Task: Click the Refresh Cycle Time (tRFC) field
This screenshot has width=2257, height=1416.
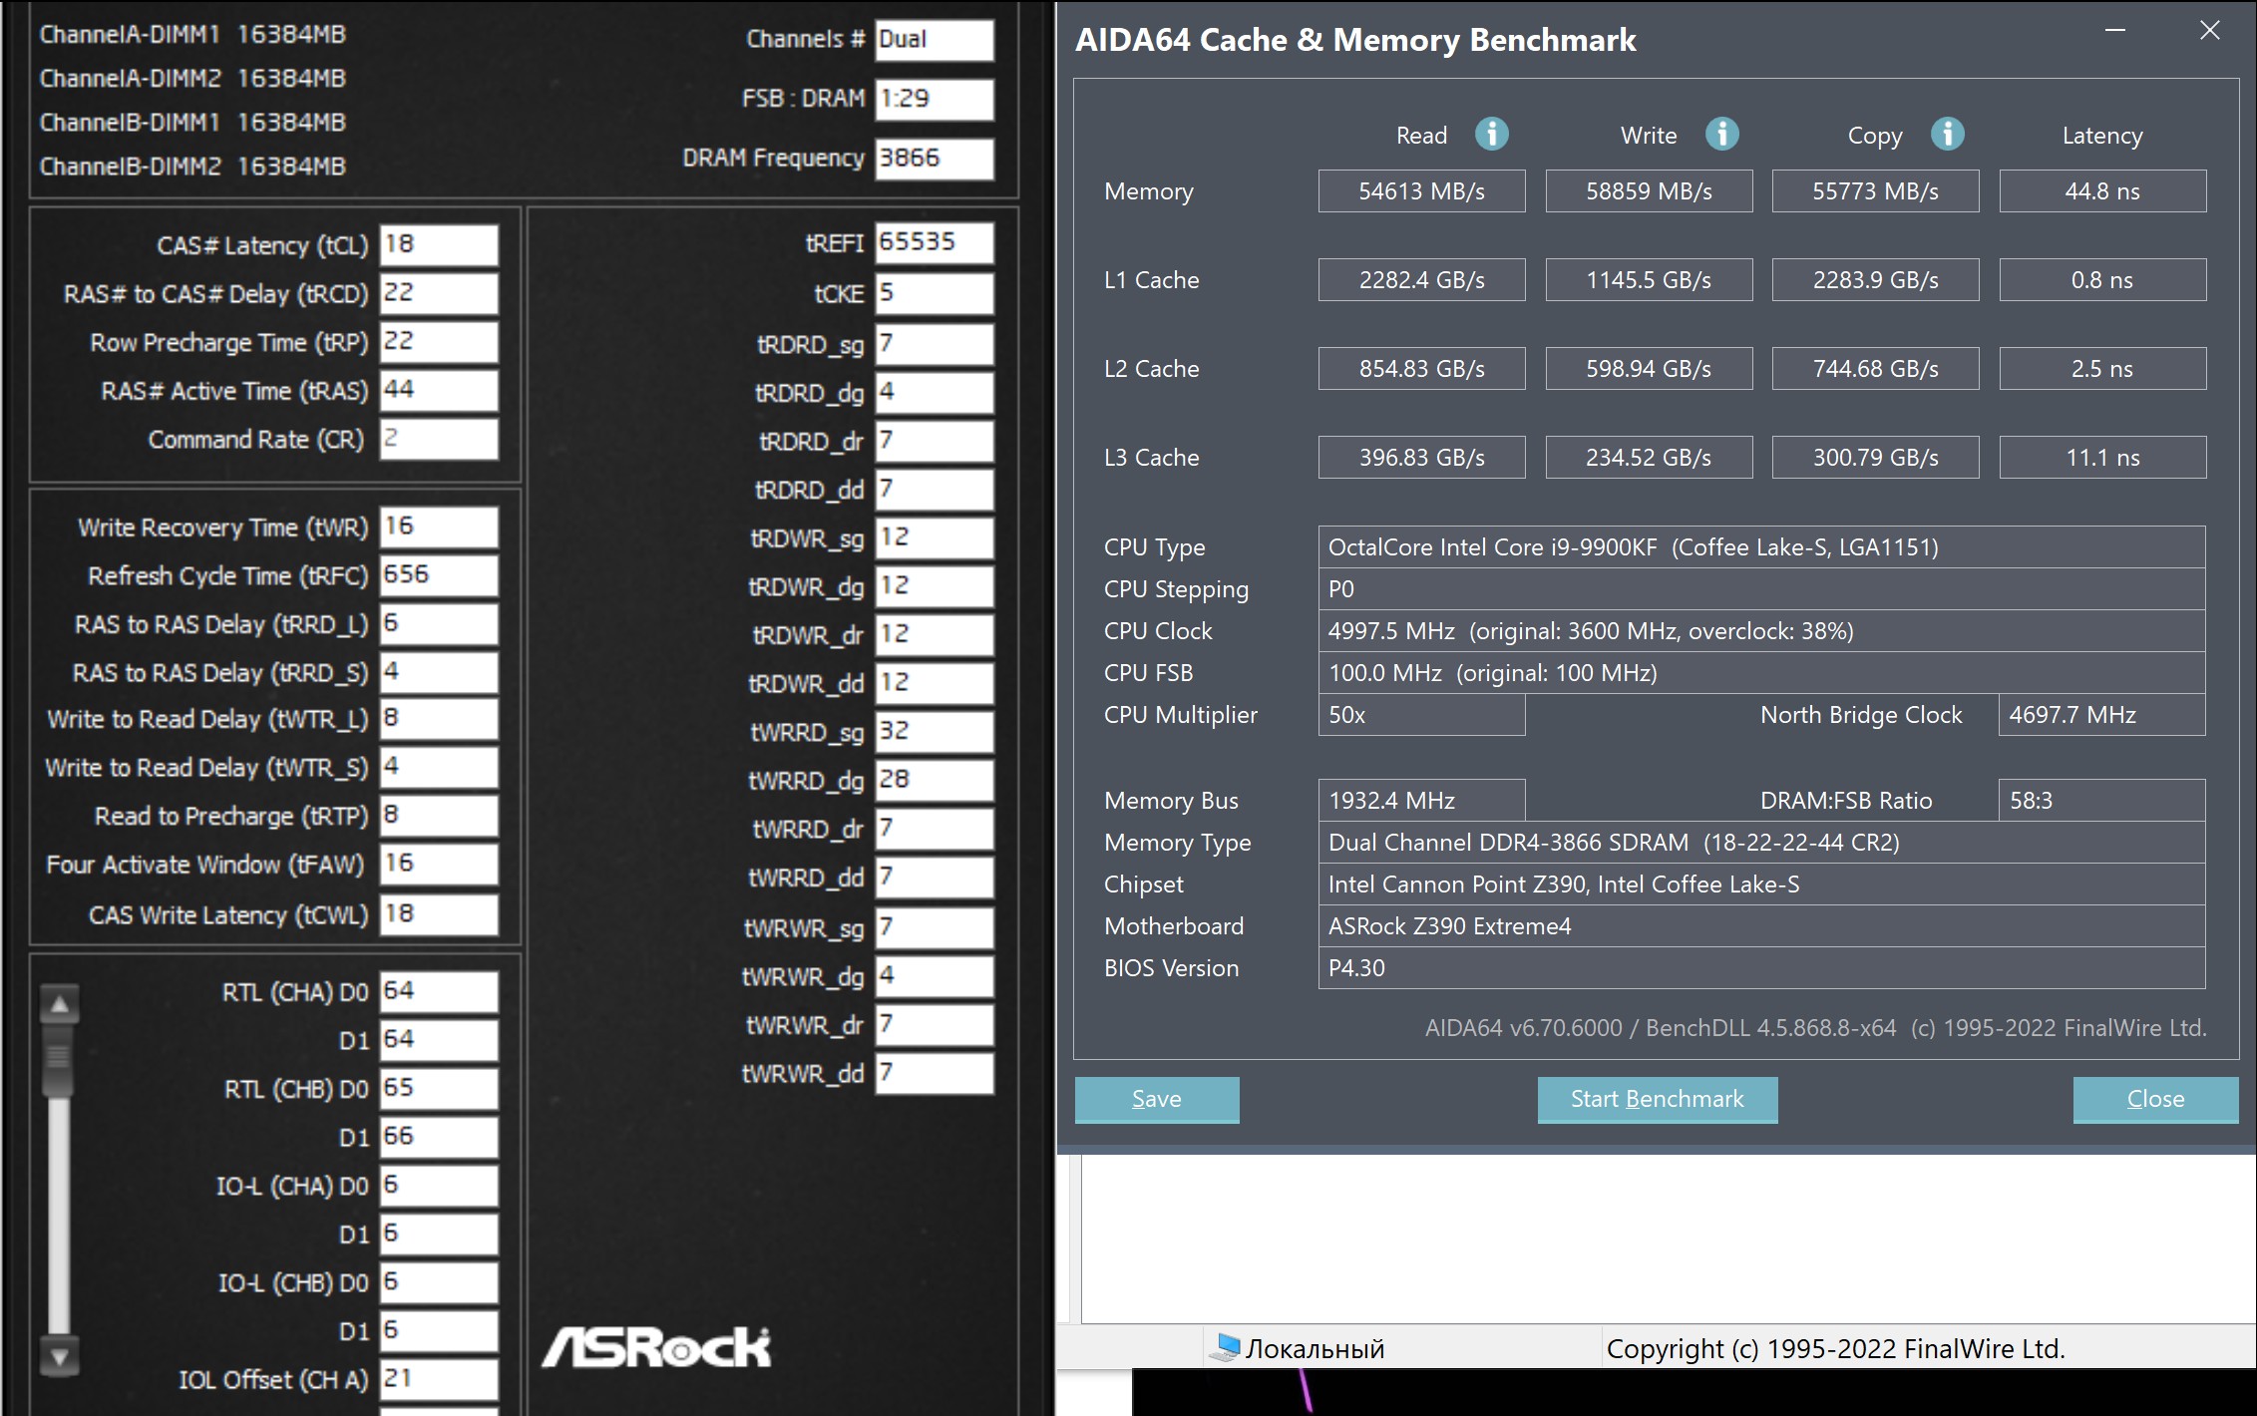Action: pos(438,575)
